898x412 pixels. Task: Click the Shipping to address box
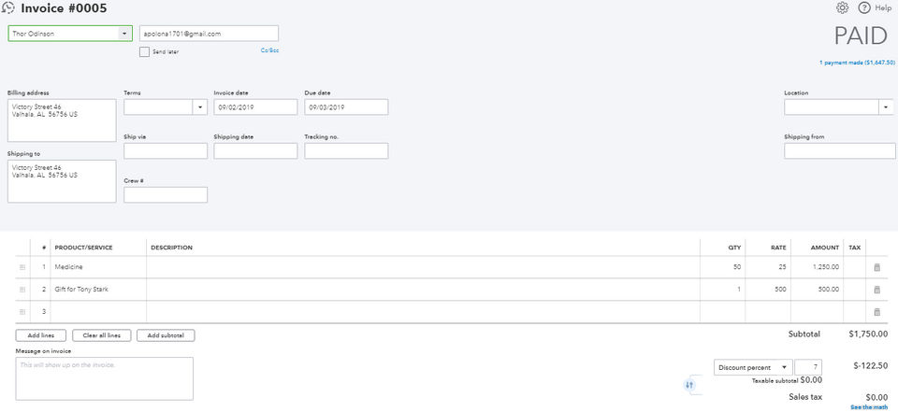click(62, 181)
